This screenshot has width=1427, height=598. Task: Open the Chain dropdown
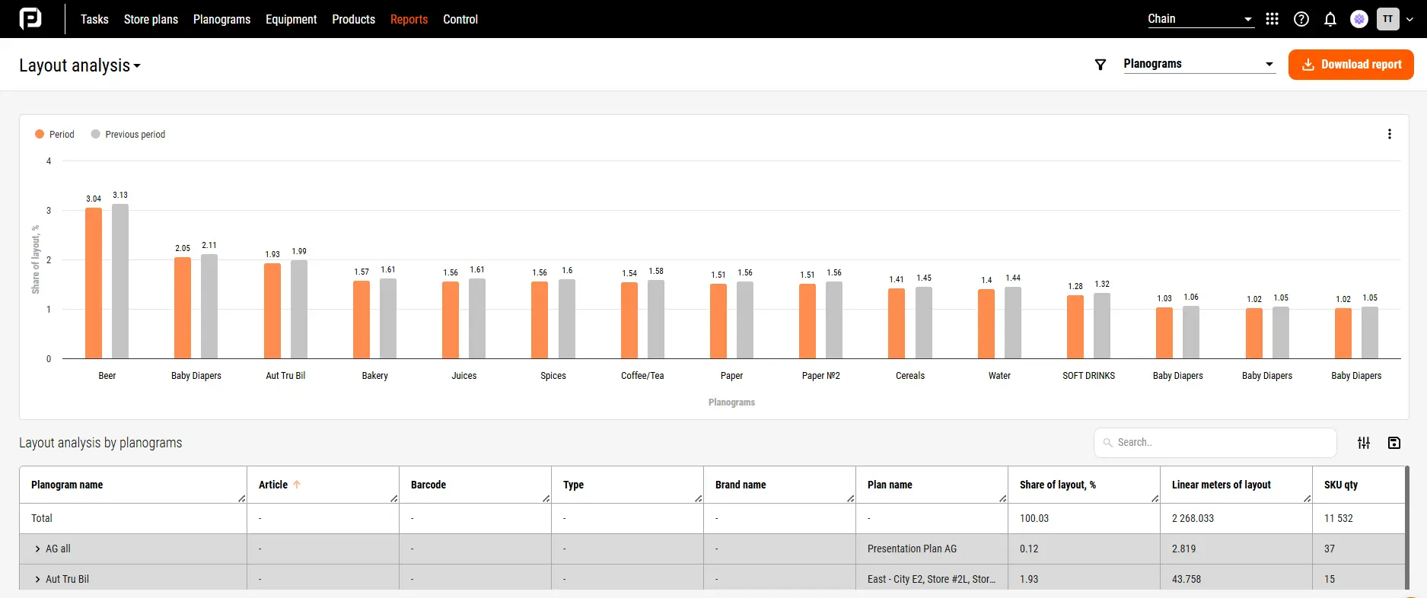[1199, 19]
